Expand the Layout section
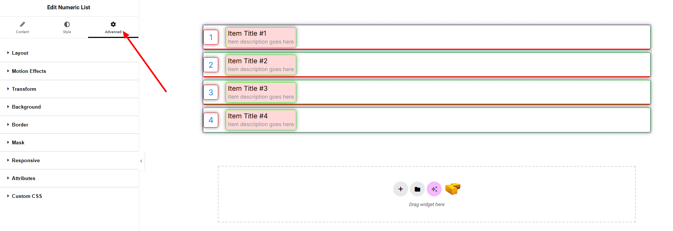This screenshot has height=231, width=673. 20,53
